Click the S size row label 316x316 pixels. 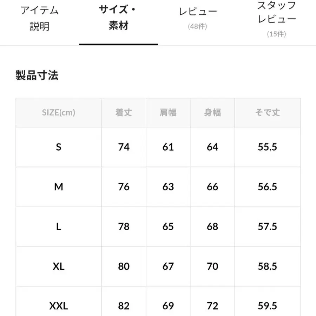click(x=58, y=147)
